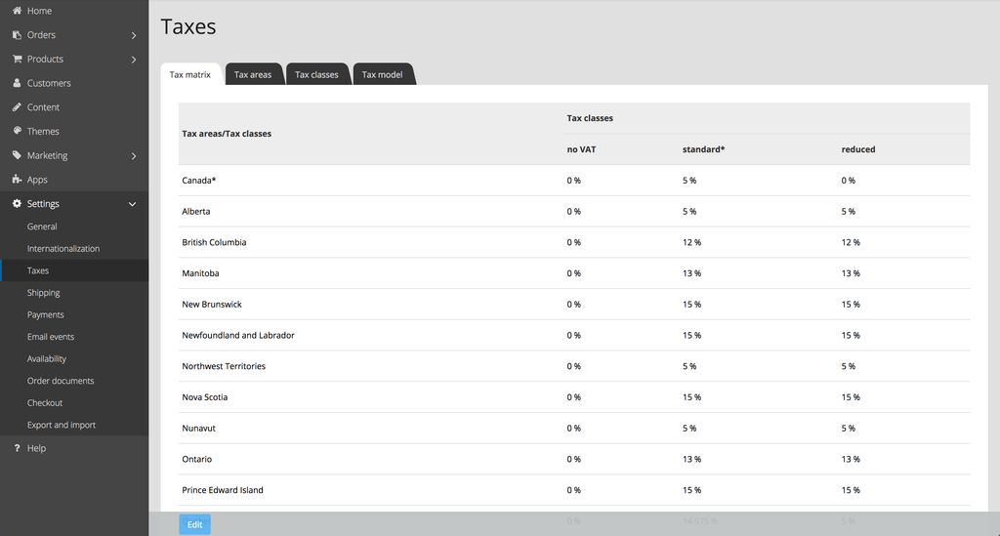
Task: Click the Apps puzzle piece icon
Action: 17,179
